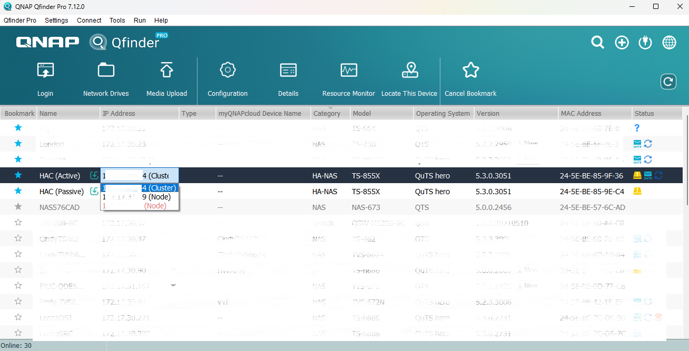The image size is (689, 351).
Task: Toggle bookmark star for LeonaDST row
Action: [x=18, y=317]
